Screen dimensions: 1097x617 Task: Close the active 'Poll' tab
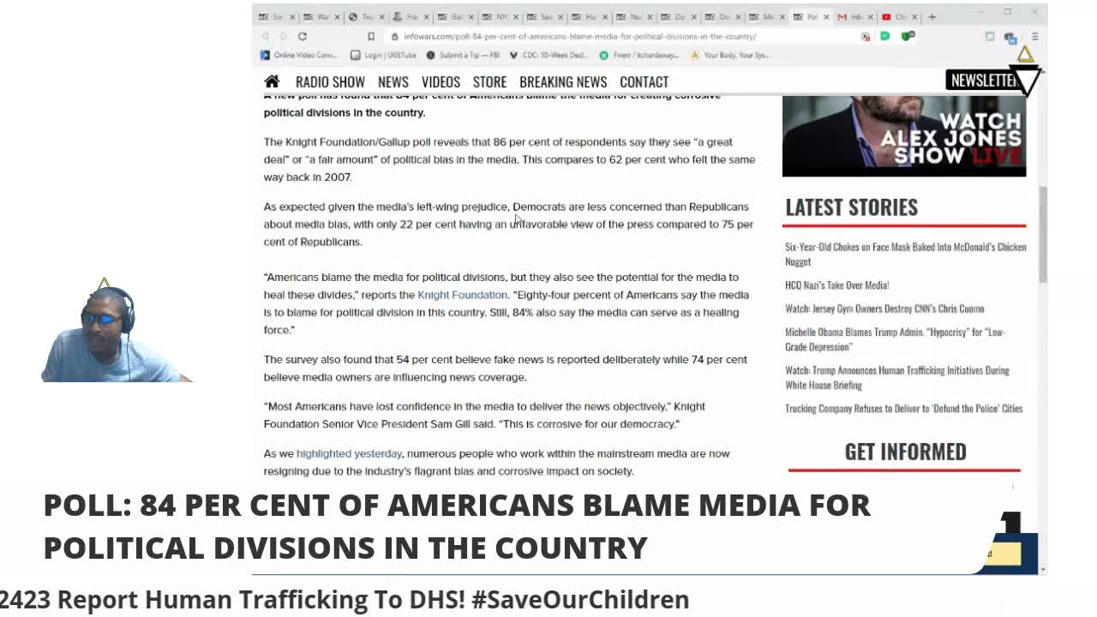pos(827,16)
